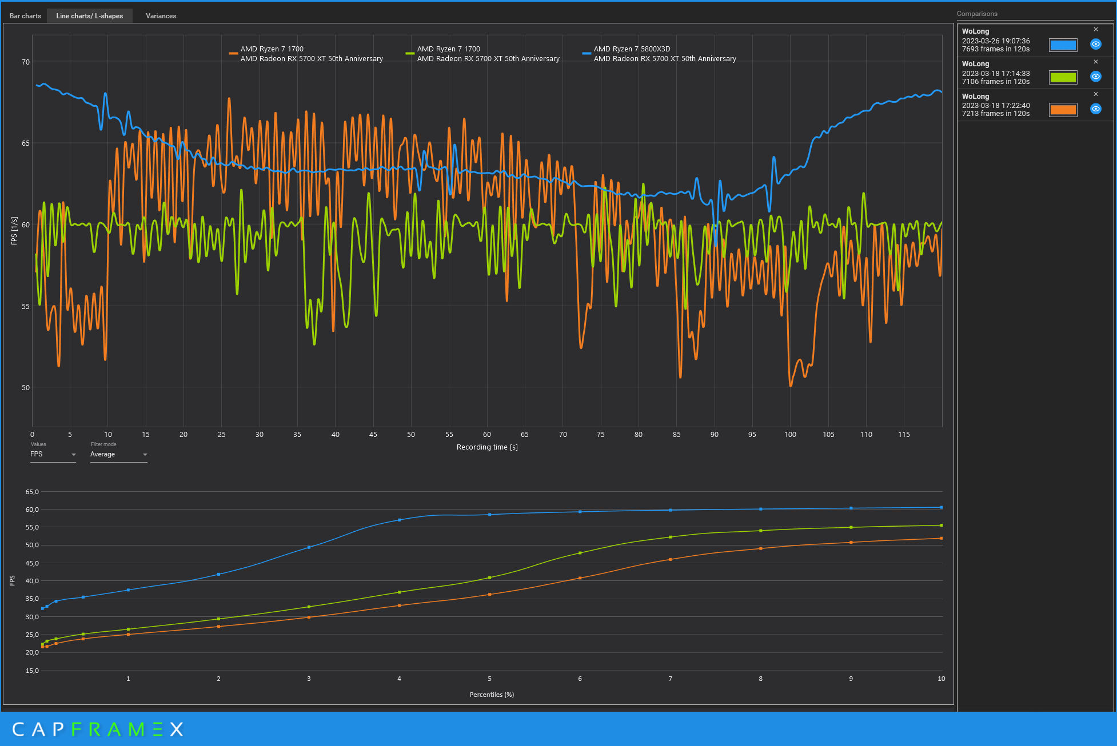Hide the orange 17:22:40 WoLong recording
The height and width of the screenshot is (746, 1117).
[x=1095, y=109]
